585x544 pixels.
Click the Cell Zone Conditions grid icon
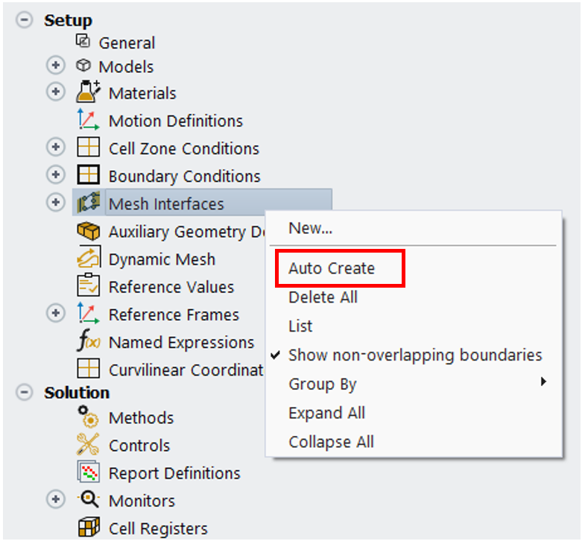coord(89,148)
